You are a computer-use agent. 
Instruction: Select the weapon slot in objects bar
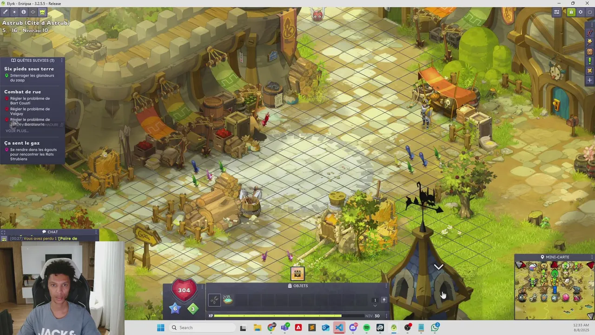(x=214, y=300)
